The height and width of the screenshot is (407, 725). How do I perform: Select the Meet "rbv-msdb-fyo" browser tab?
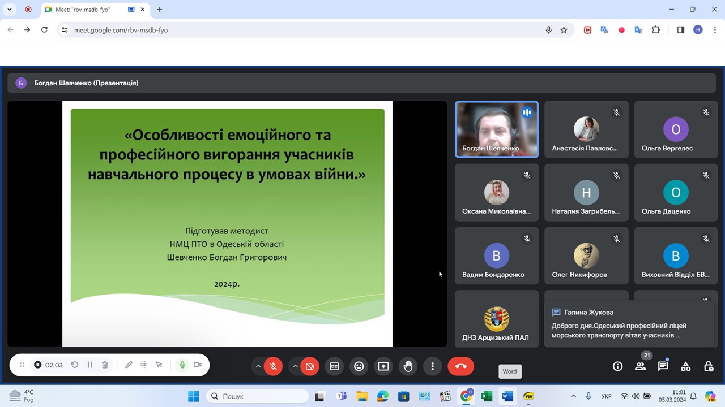[85, 10]
